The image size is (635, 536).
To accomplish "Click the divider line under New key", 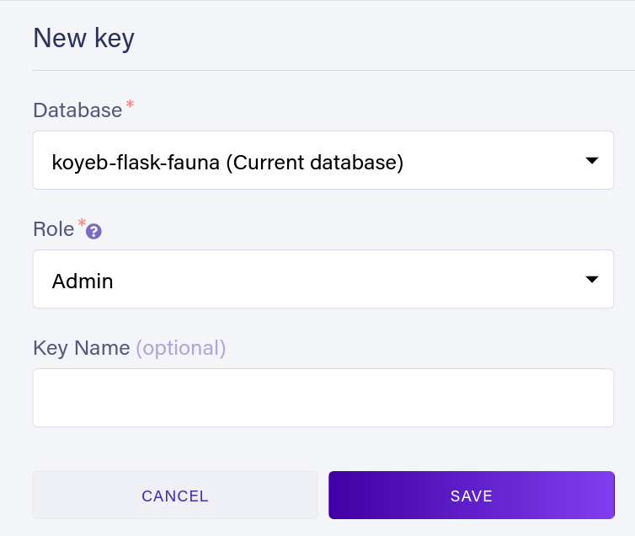I will 334,70.
